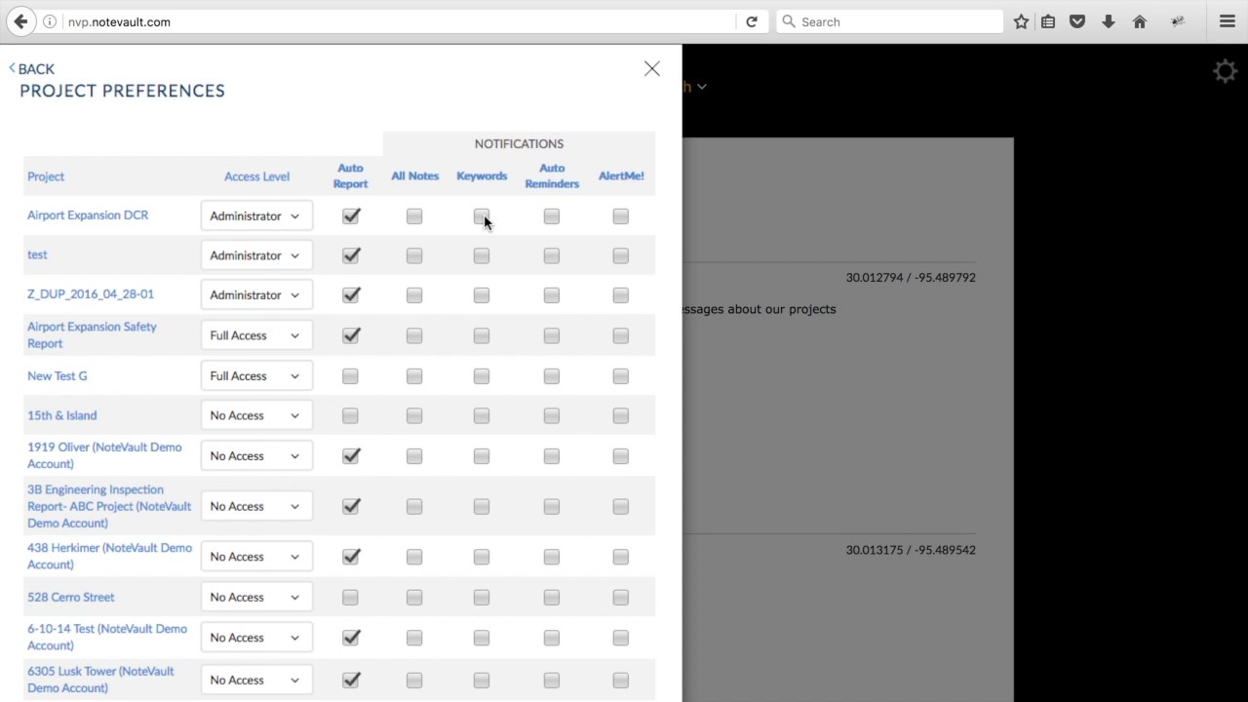1248x702 pixels.
Task: Click coordinates text 30.012794 / -95.489792
Action: [911, 278]
